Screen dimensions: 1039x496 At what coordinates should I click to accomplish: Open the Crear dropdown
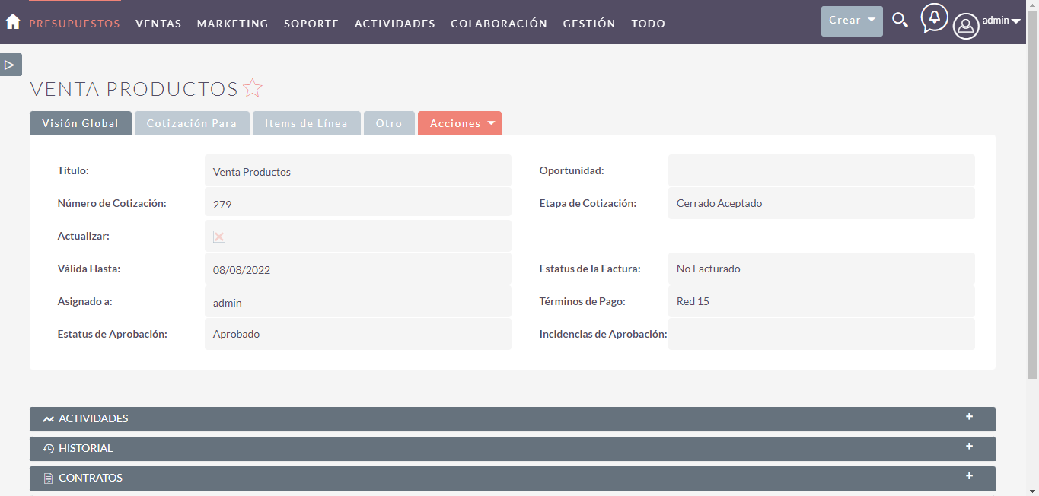[x=851, y=21]
